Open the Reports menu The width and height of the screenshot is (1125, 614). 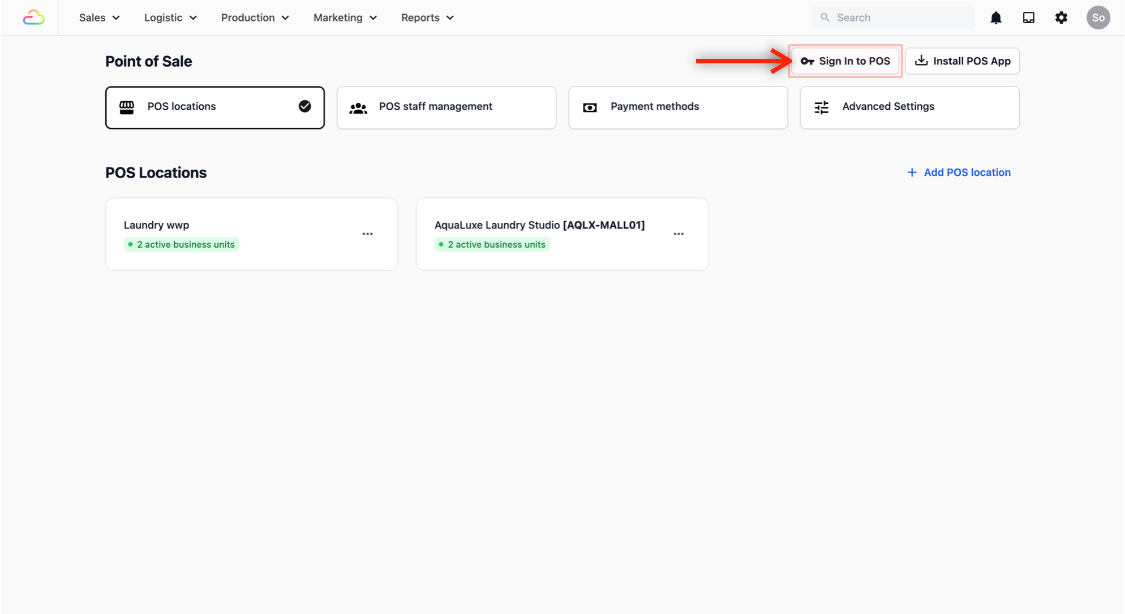pyautogui.click(x=427, y=18)
